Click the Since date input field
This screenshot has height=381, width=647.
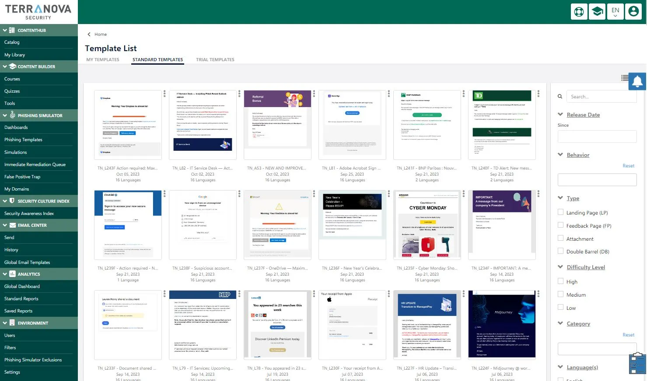click(x=597, y=136)
